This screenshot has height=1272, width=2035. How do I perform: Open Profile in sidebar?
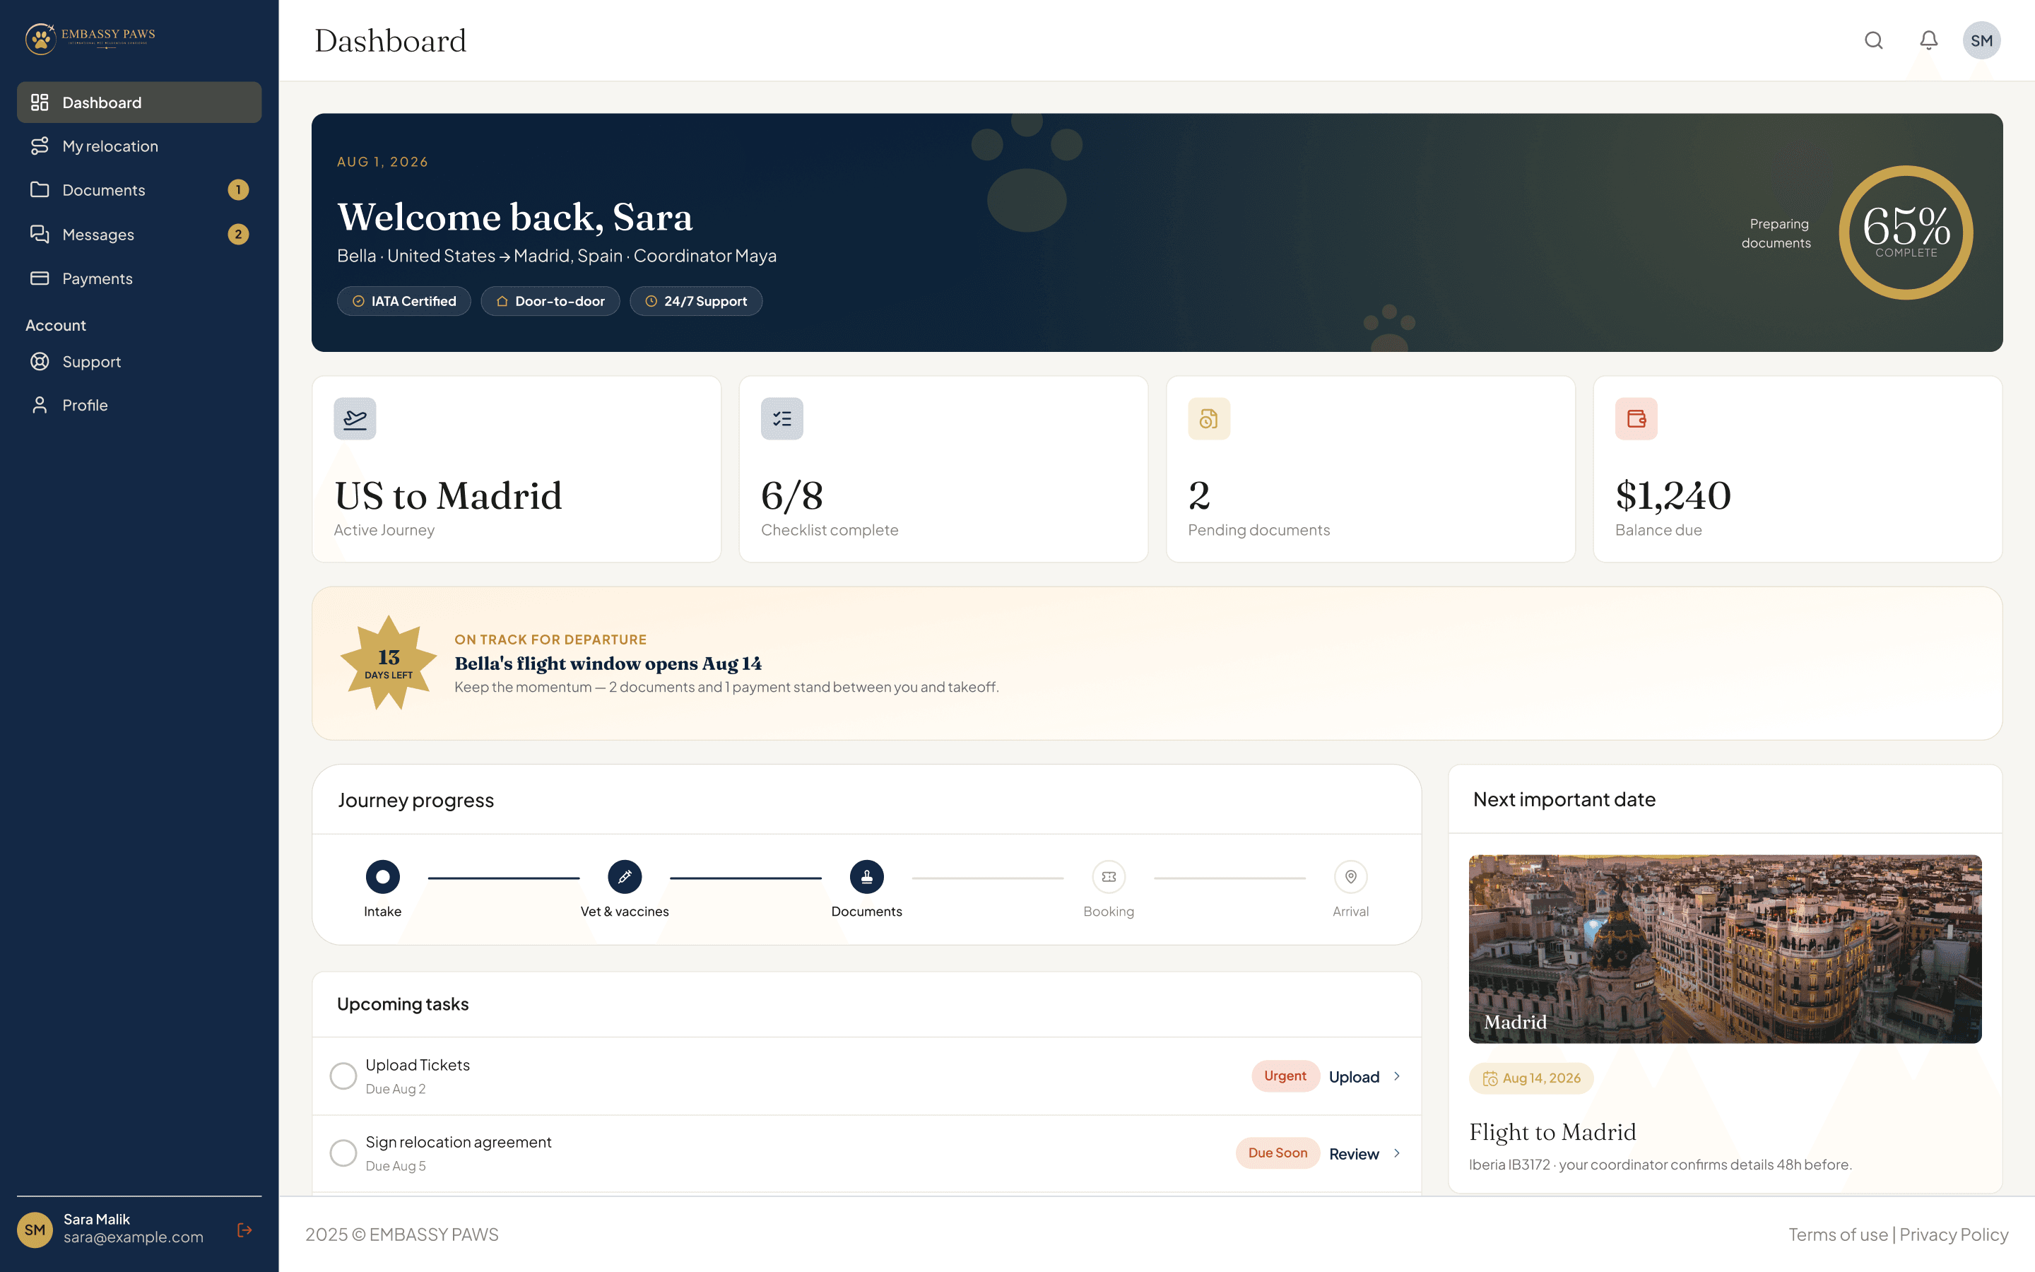[x=138, y=406]
